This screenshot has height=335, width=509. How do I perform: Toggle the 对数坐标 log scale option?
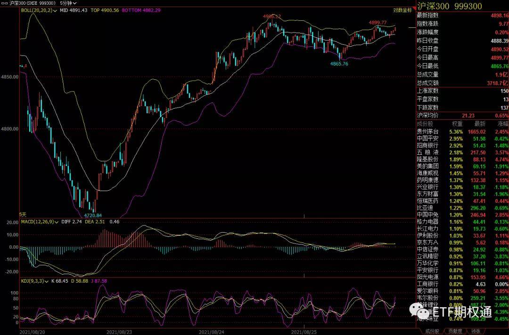(x=402, y=10)
